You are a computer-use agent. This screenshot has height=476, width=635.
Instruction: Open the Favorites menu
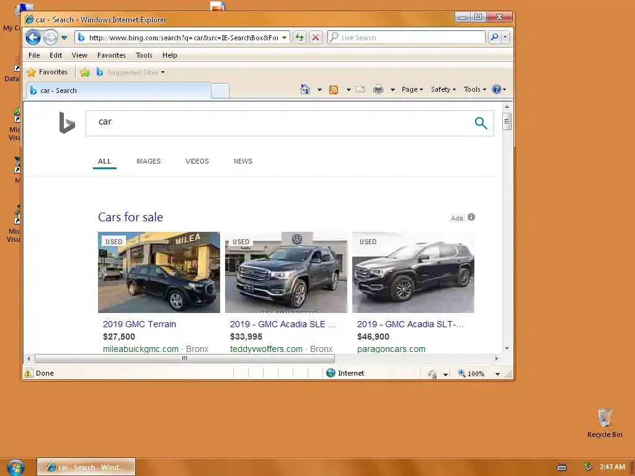(x=112, y=55)
